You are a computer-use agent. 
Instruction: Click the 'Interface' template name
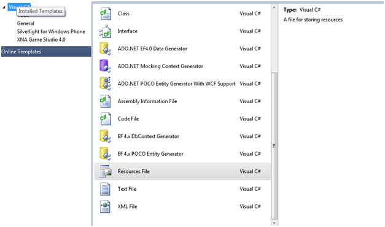[128, 31]
